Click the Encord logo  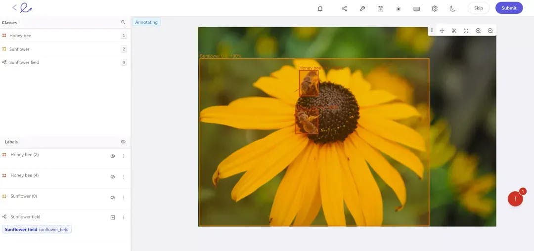[26, 8]
